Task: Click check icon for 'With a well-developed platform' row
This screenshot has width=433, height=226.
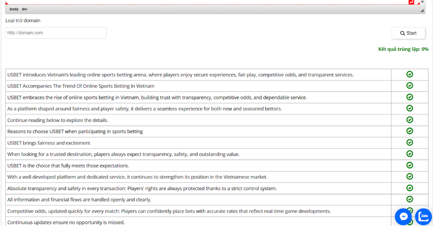Action: 409,176
